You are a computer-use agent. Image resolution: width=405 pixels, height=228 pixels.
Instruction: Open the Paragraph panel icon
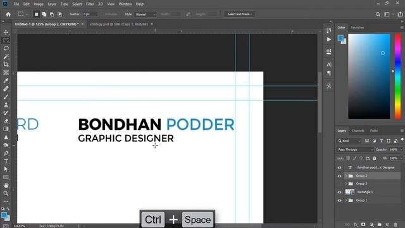[x=329, y=73]
